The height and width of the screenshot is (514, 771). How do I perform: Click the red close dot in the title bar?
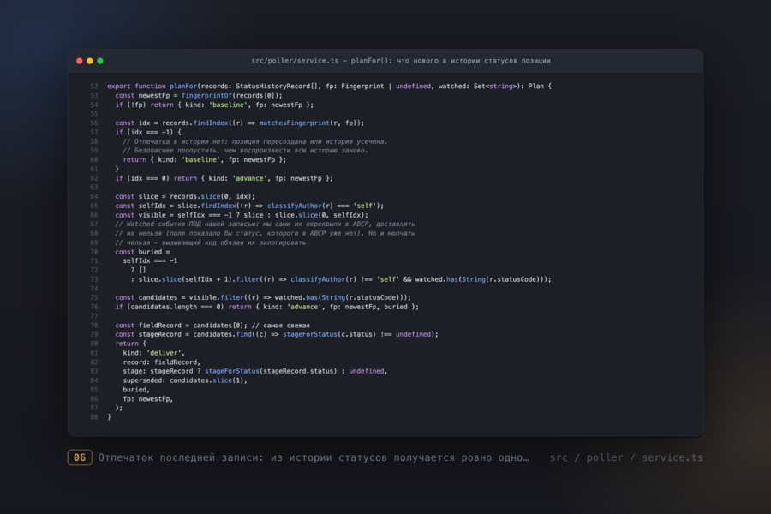(x=79, y=61)
